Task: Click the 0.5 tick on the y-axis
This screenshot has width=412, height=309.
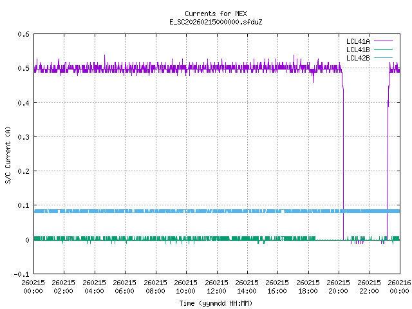Action: pyautogui.click(x=23, y=68)
